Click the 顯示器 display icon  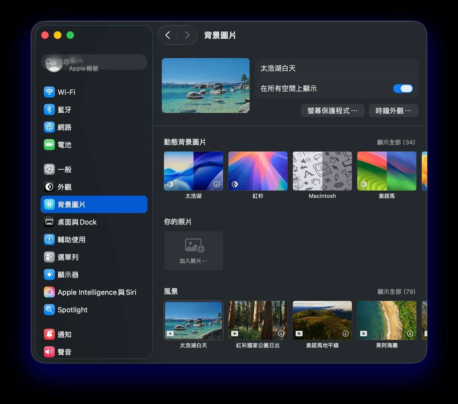[49, 274]
